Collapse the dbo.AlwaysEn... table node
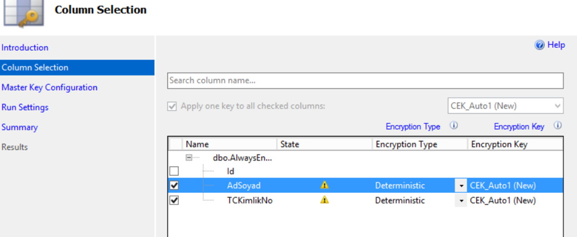The height and width of the screenshot is (237, 577). click(189, 158)
